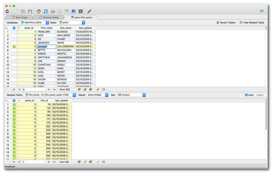Viewport: 272px width, 173px height.
Task: Click the gray panel icon below the actor table
Action: point(104,89)
